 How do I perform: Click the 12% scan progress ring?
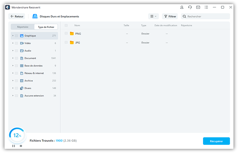[17, 135]
